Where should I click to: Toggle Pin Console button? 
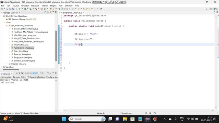point(40,73)
